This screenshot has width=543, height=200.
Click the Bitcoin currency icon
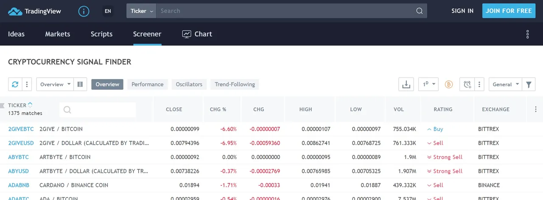[x=449, y=85]
